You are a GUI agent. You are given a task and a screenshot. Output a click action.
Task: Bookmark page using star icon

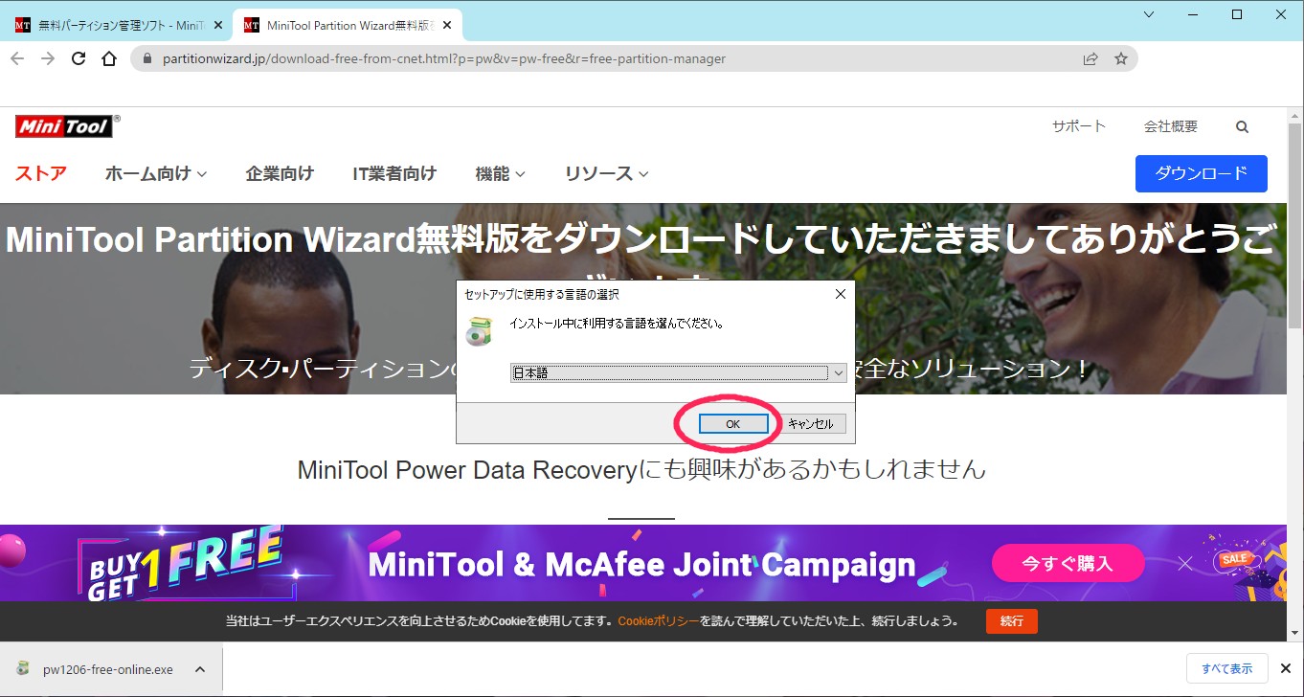pos(1121,58)
